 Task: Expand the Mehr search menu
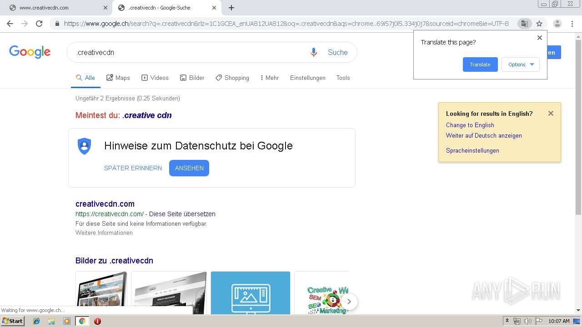click(270, 78)
